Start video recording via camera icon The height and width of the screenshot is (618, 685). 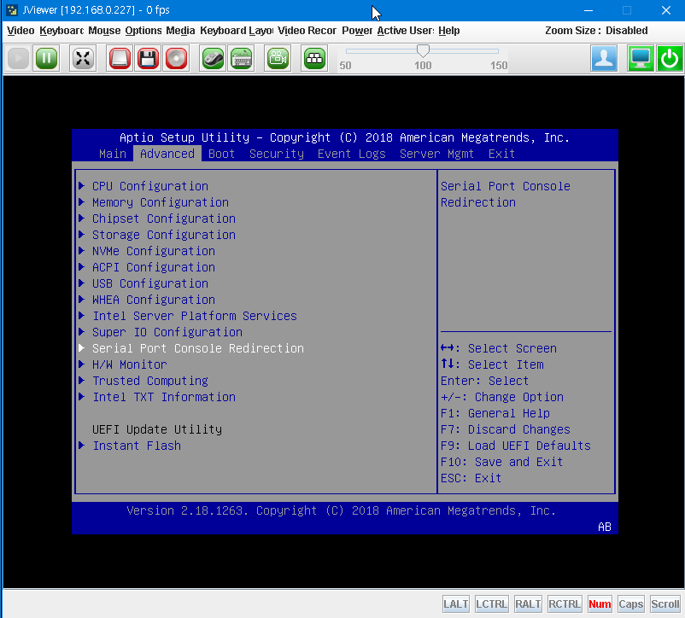point(278,59)
